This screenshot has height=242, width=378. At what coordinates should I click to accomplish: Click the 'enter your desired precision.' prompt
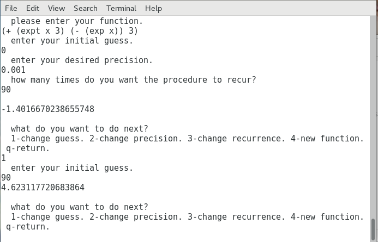(x=82, y=60)
